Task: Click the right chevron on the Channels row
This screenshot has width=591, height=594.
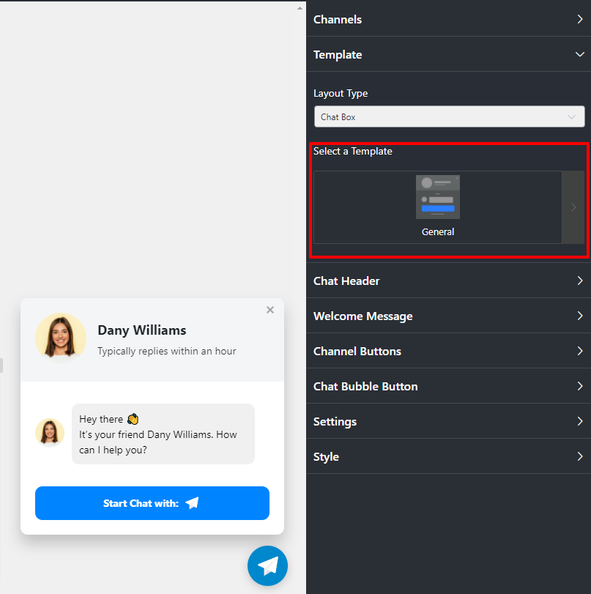Action: coord(580,19)
